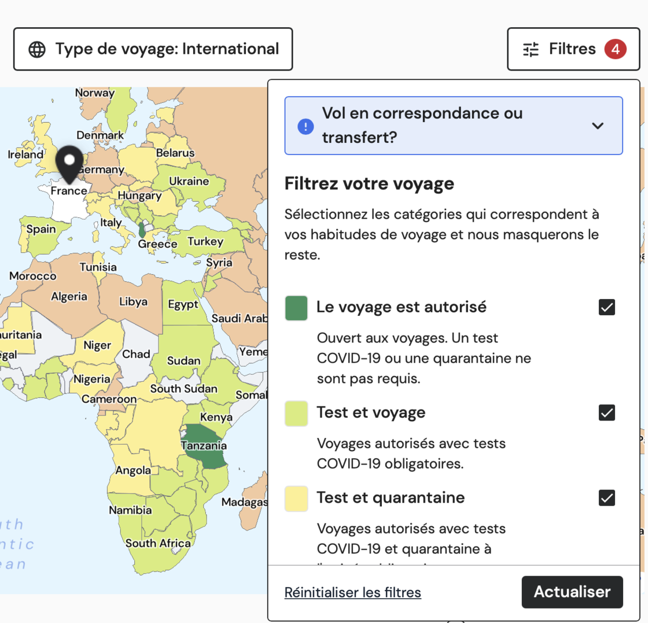Click the South Africa label on map

click(x=158, y=544)
